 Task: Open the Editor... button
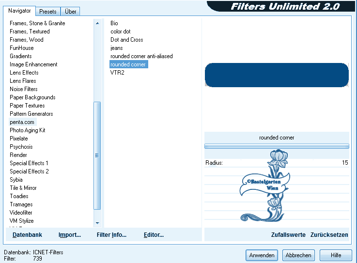tap(154, 235)
